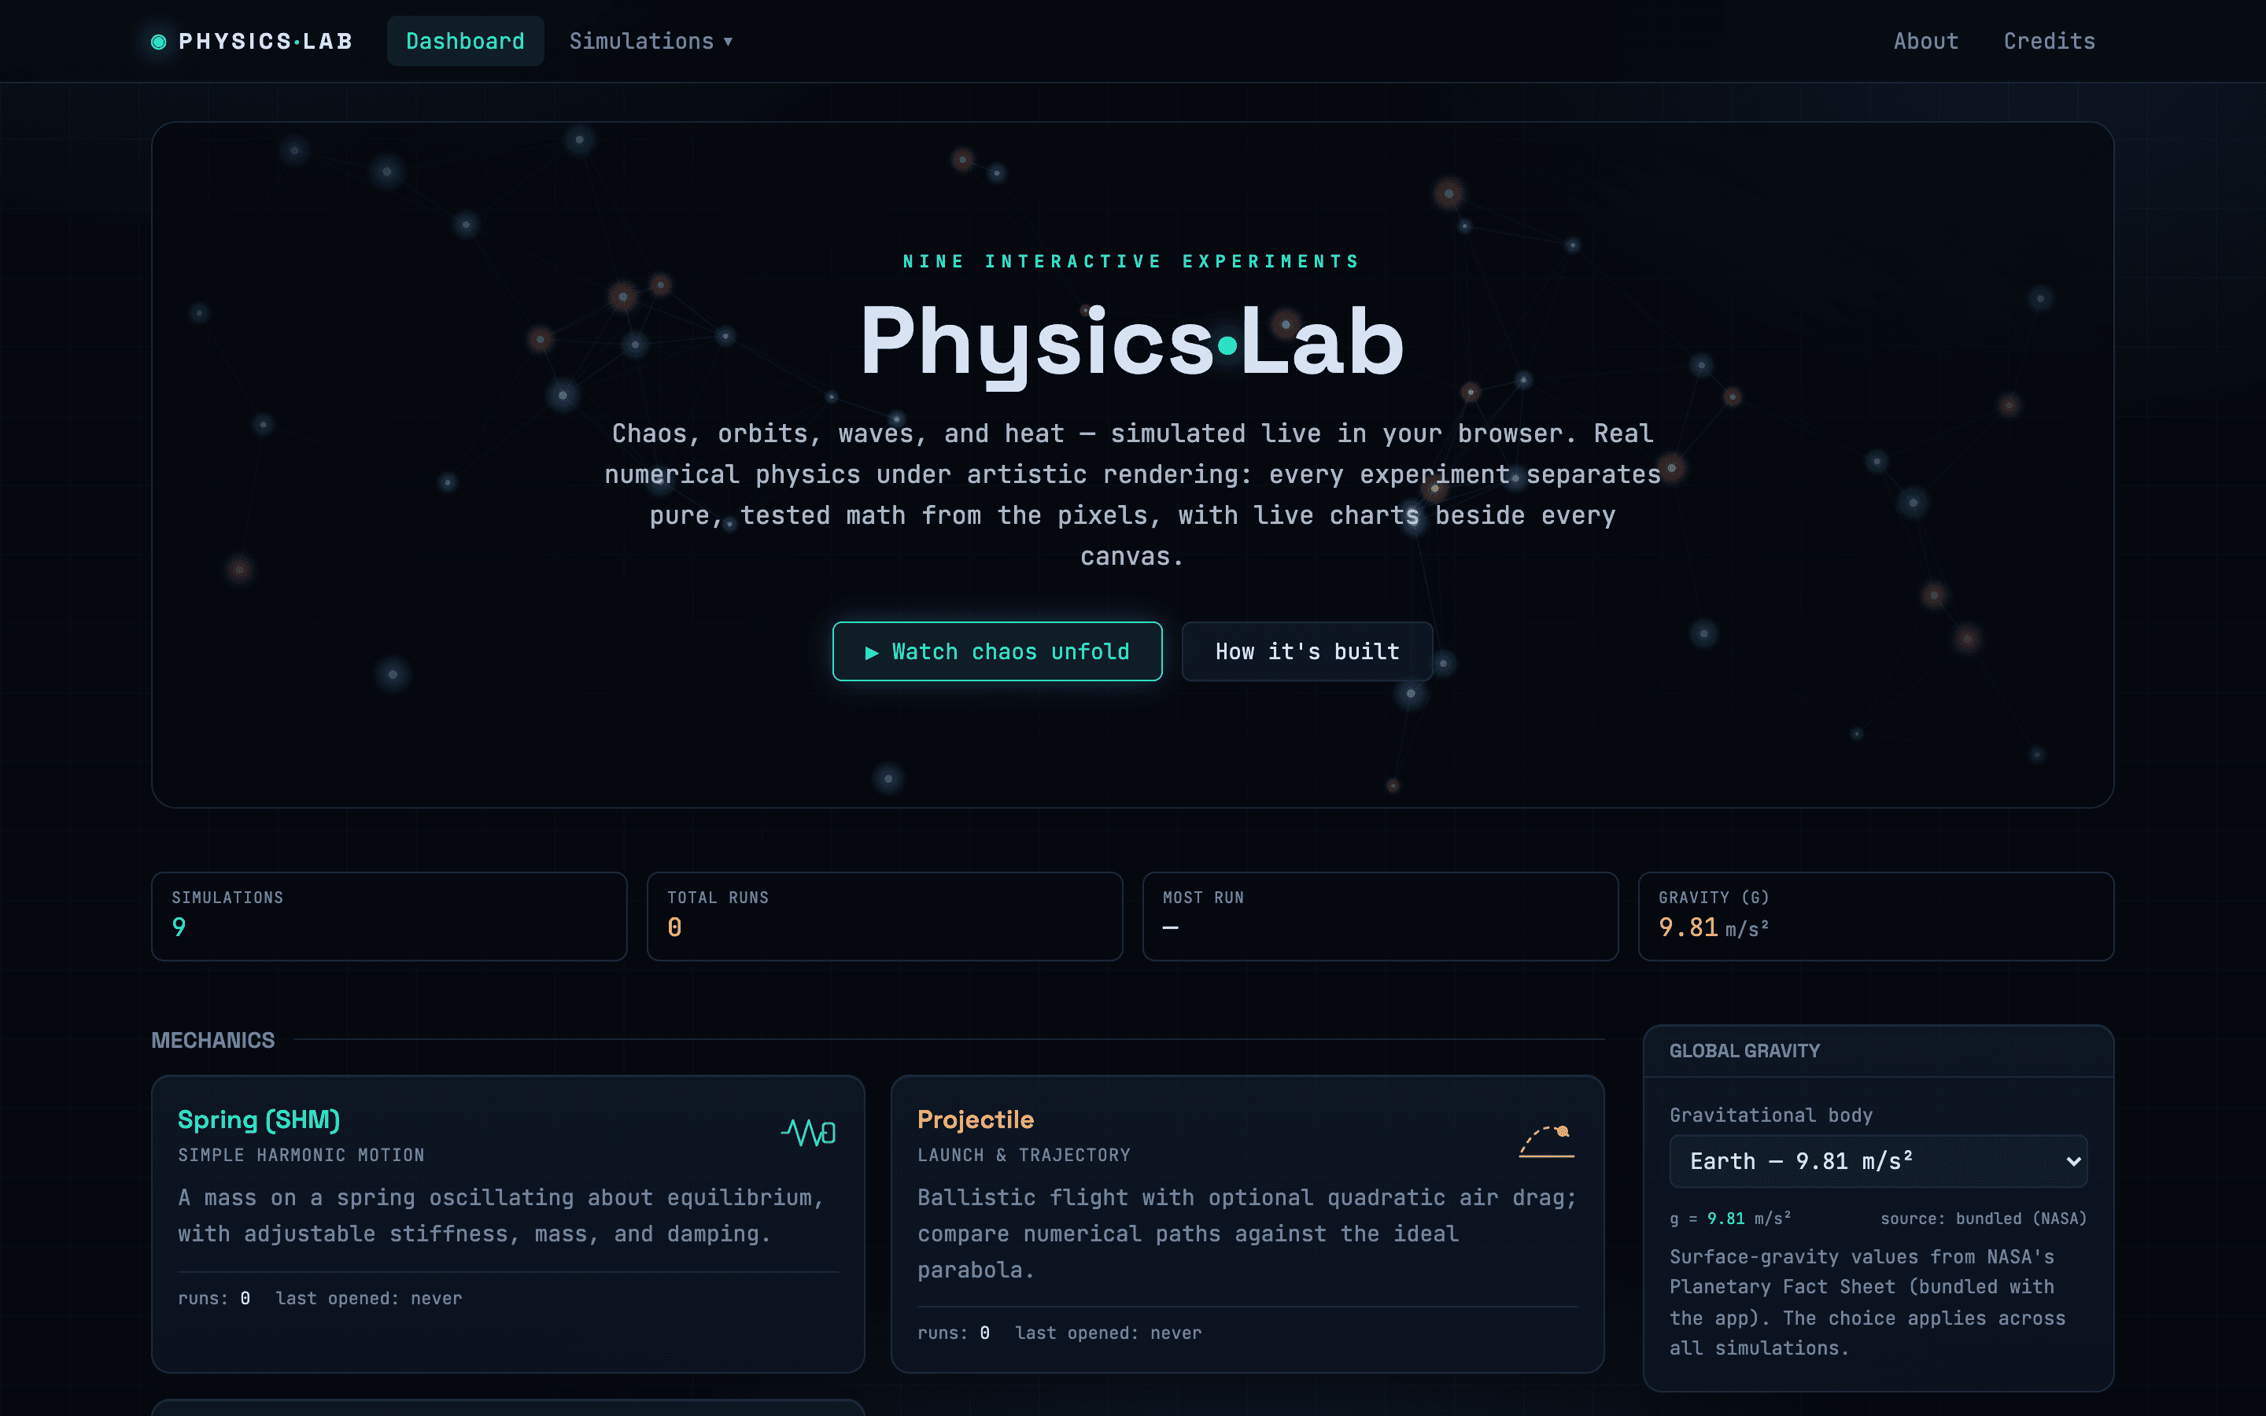
Task: Click the MECHANICS section heading
Action: point(213,1041)
